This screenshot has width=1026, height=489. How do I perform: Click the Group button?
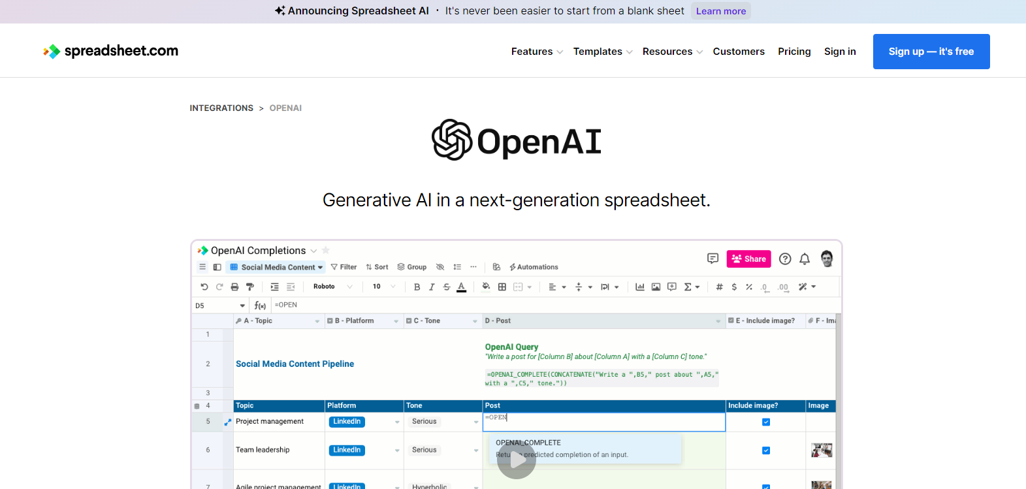tap(411, 267)
